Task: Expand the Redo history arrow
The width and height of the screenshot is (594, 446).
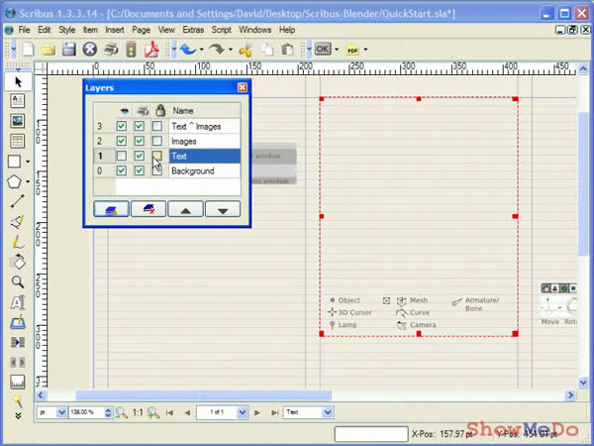Action: click(231, 50)
